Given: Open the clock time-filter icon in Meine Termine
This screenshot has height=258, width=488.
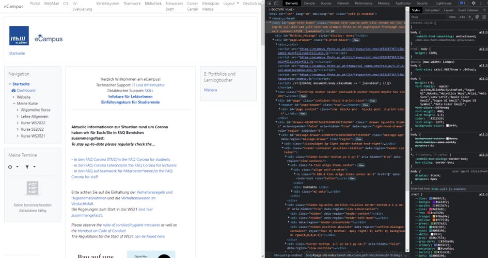Looking at the screenshot, I should [10, 167].
